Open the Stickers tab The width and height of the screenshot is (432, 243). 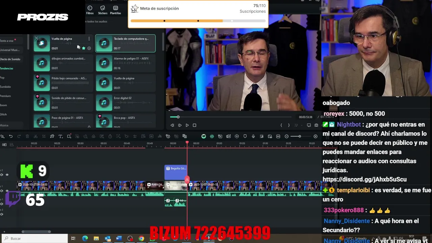coord(103,10)
